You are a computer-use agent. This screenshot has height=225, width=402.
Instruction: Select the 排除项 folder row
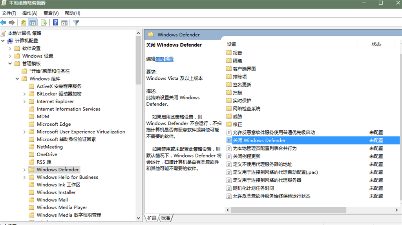pyautogui.click(x=240, y=77)
